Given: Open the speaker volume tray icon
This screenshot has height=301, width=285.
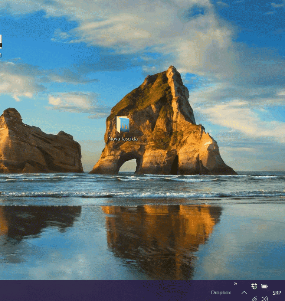Looking at the screenshot, I should tap(264, 299).
